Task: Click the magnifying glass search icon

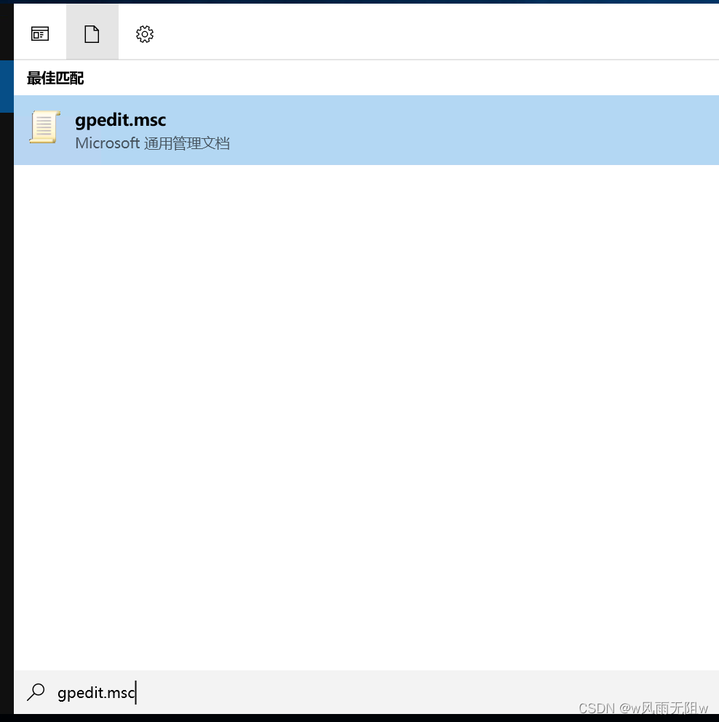Action: (35, 692)
